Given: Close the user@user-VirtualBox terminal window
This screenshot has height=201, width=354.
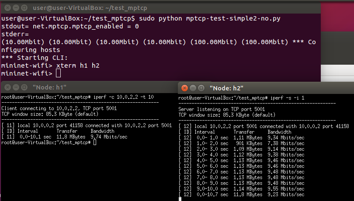Looking at the screenshot, I should 8,8.
